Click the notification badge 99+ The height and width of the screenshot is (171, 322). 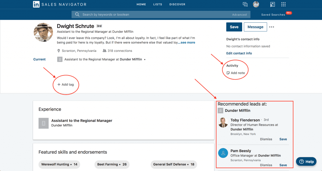click(289, 13)
